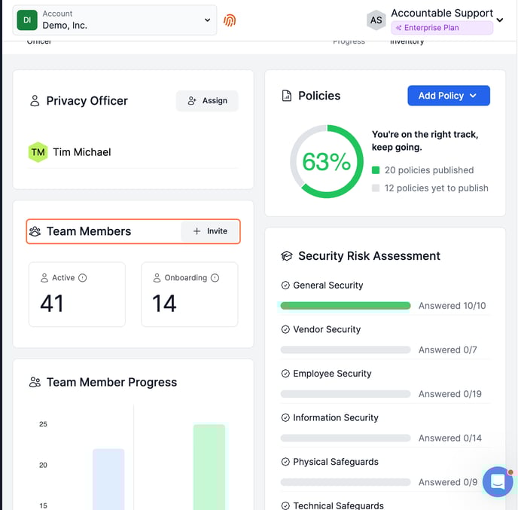The height and width of the screenshot is (510, 518).
Task: Click the Assign privacy officer button
Action: [x=207, y=100]
